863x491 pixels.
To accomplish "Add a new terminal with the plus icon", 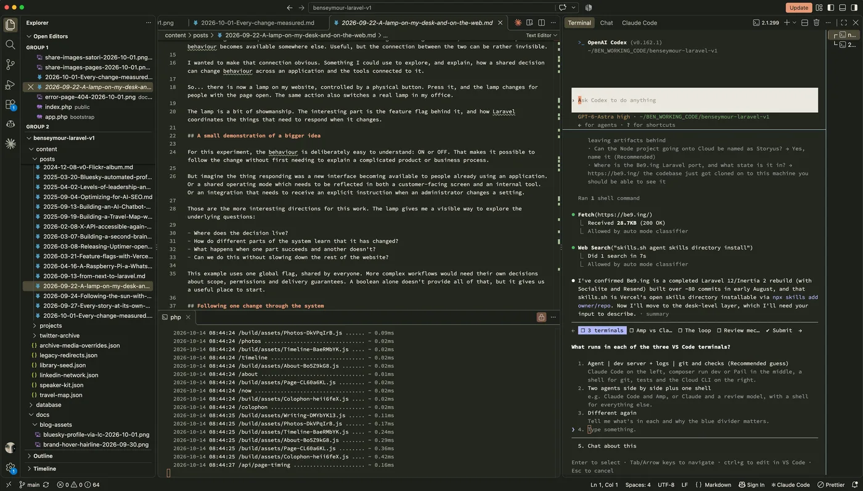I will [787, 23].
